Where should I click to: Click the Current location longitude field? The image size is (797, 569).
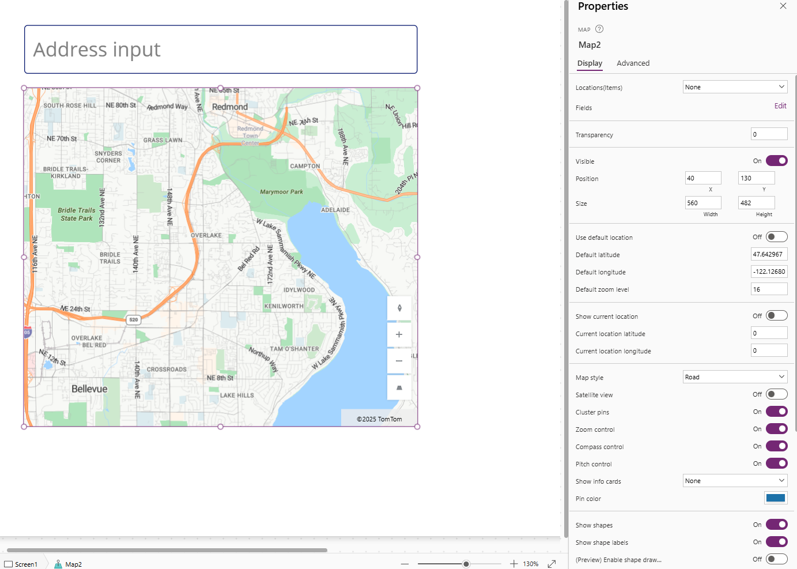(769, 351)
